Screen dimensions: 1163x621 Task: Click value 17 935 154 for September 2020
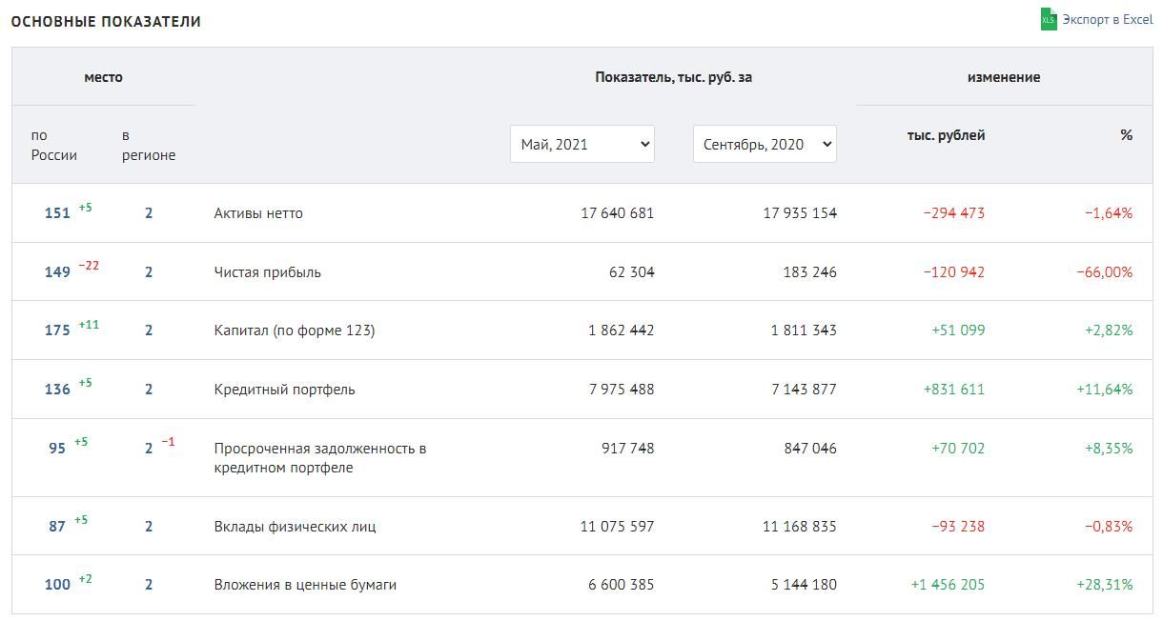tap(800, 213)
